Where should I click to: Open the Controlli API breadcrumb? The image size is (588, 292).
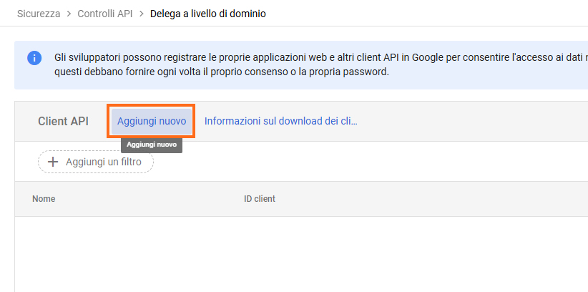[105, 14]
